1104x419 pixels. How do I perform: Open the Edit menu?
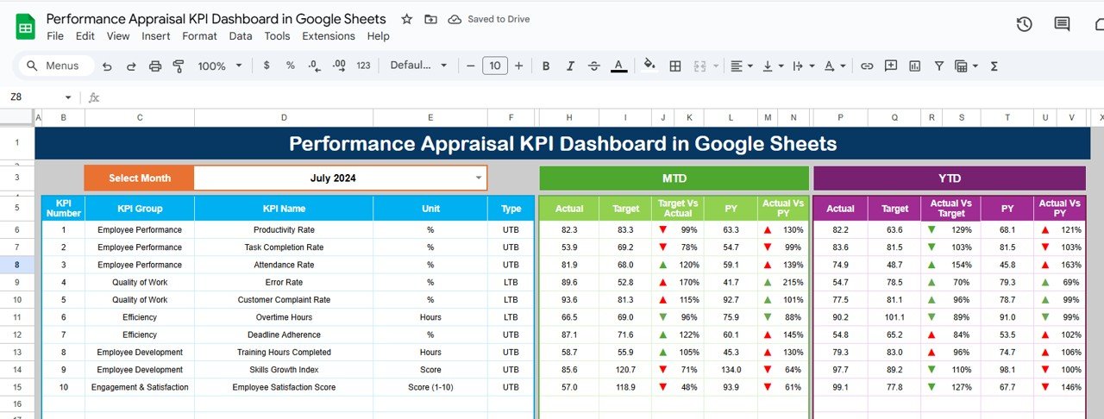pos(85,36)
